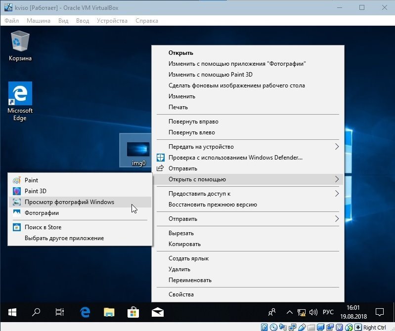This screenshot has width=395, height=331.
Task: Choose Paint in the open-with submenu
Action: point(80,180)
